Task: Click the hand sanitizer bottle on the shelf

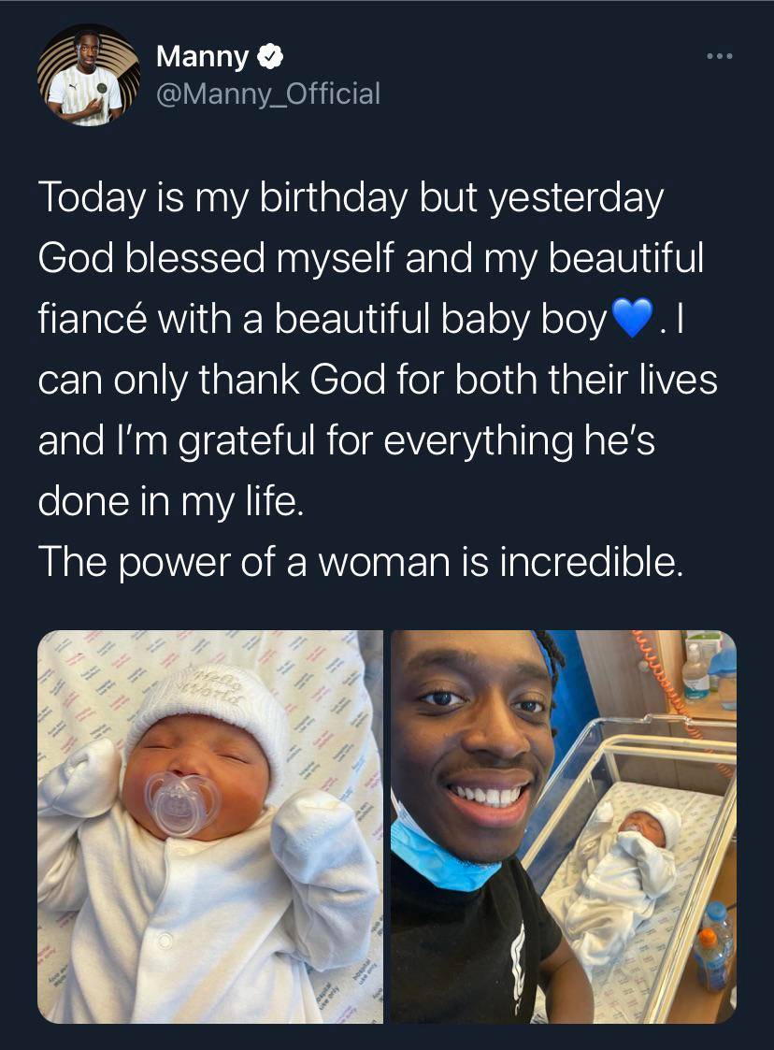Action: pos(695,671)
